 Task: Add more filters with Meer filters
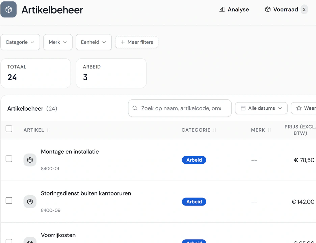click(137, 42)
